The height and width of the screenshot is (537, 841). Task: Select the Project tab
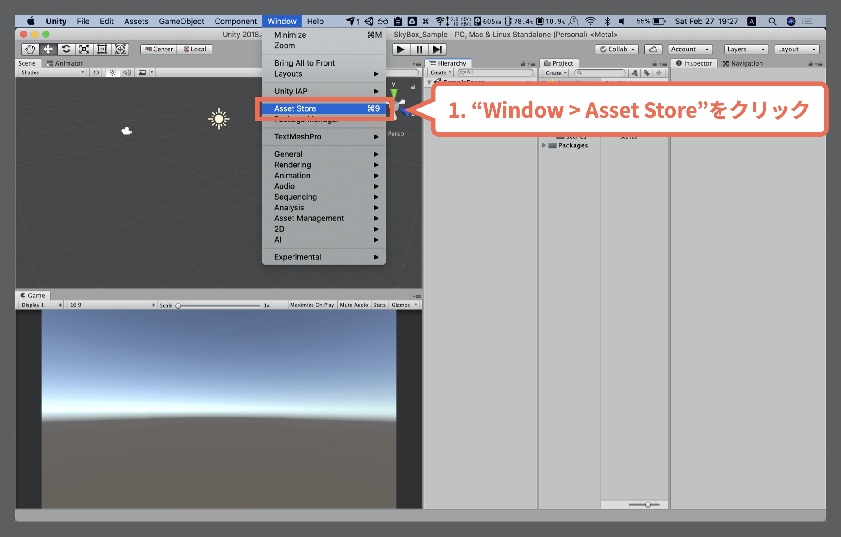tap(559, 63)
